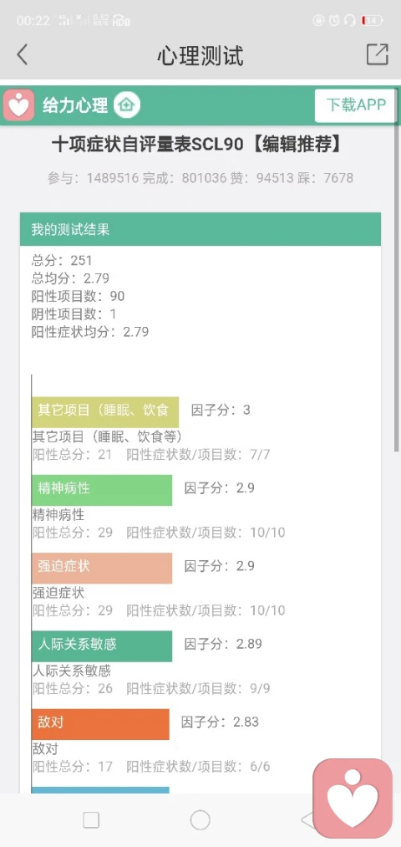Open the share/external link icon
Image resolution: width=401 pixels, height=847 pixels.
[378, 54]
